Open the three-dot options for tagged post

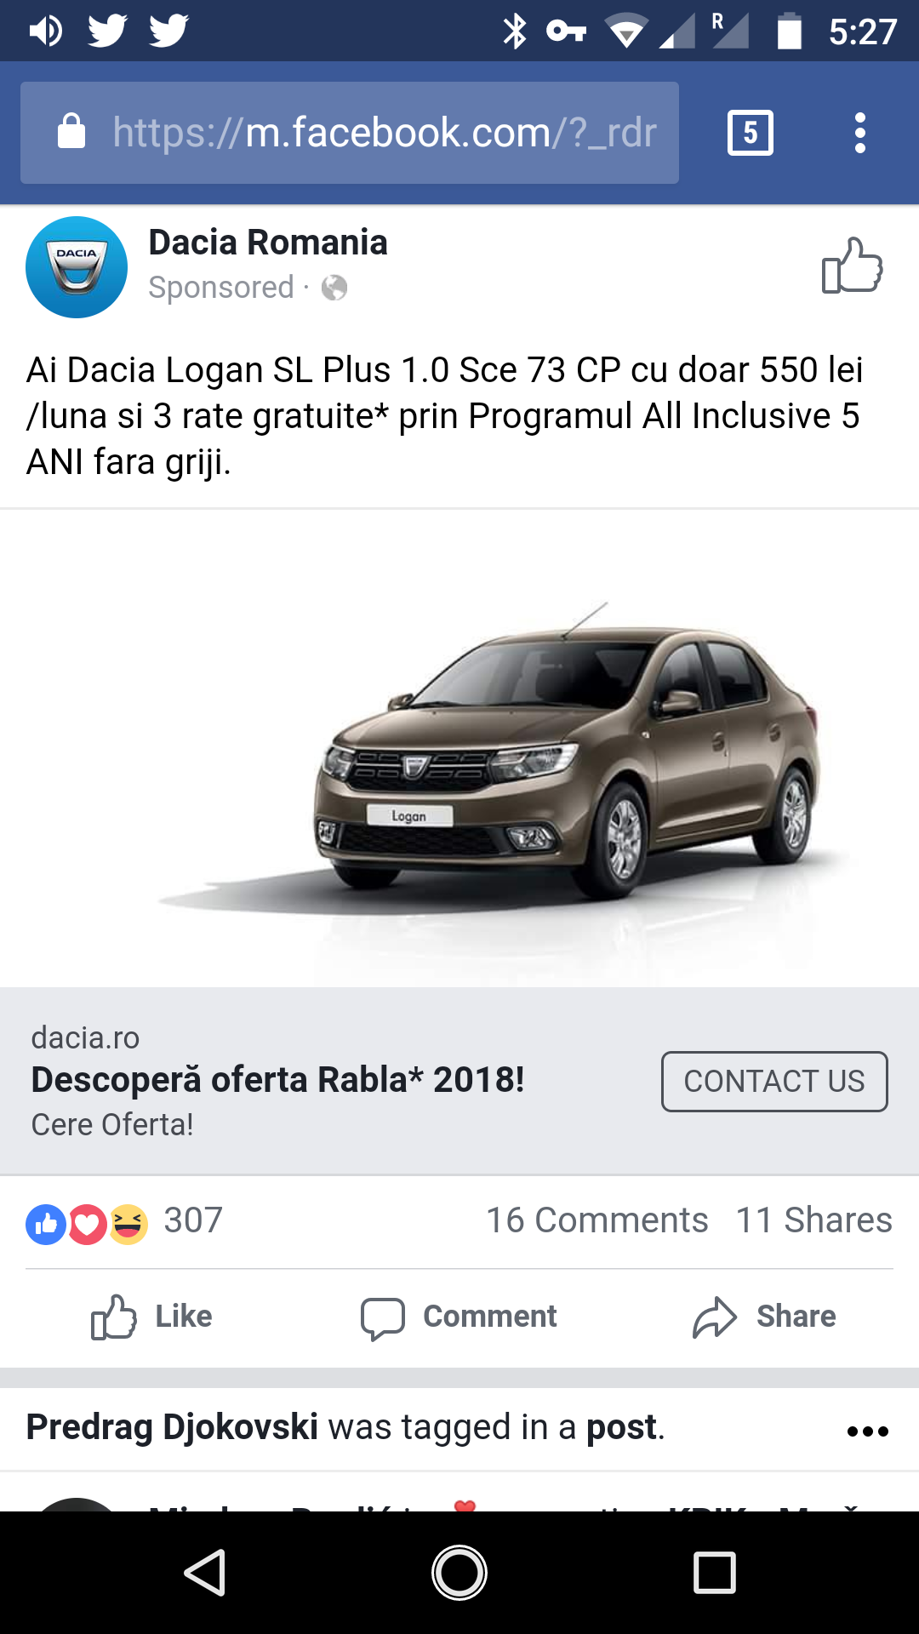click(x=868, y=1431)
